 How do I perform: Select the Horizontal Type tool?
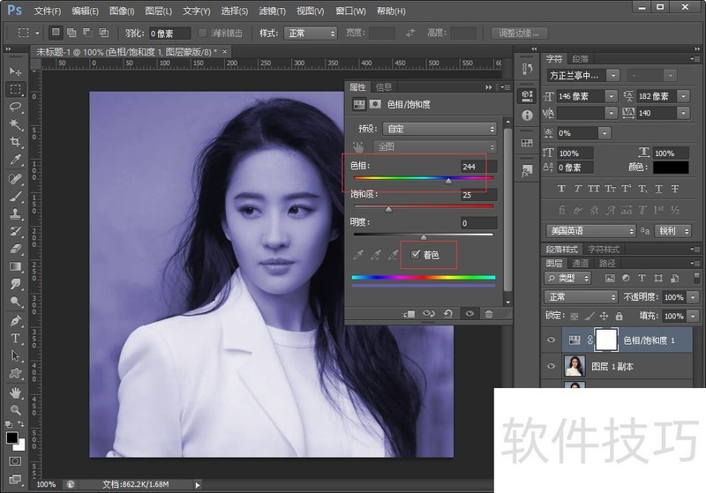click(x=15, y=339)
